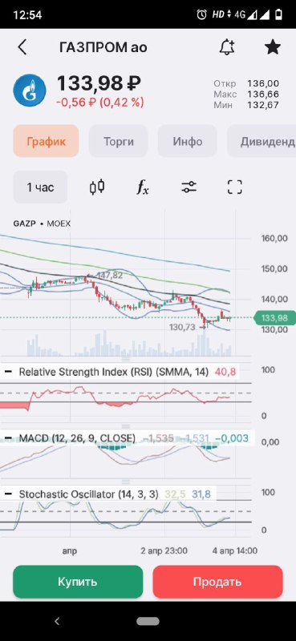Collapse the RSI indicator panel
Screen dimensions: 296x641
(x=8, y=372)
